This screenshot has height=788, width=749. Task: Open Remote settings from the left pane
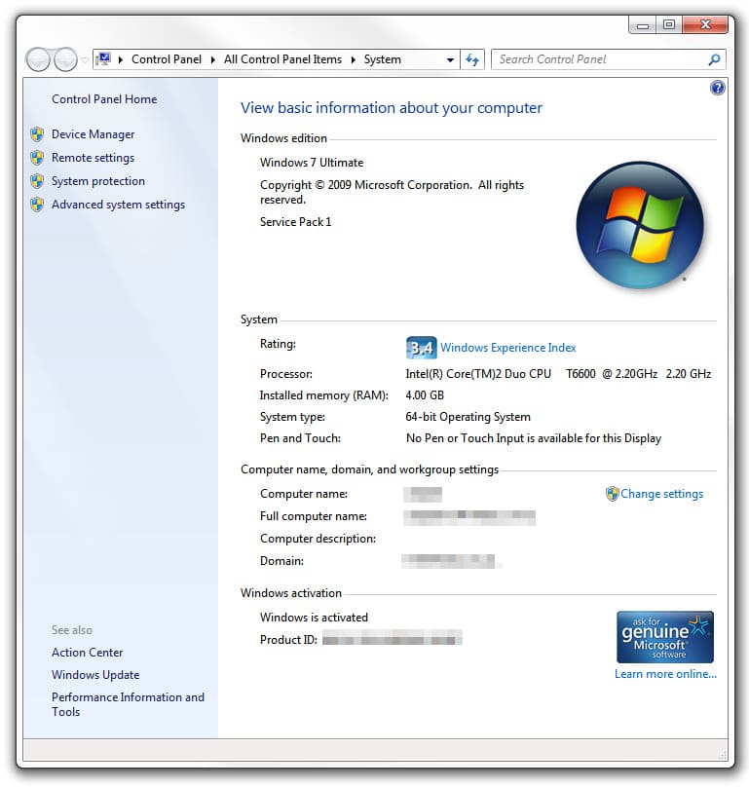93,158
